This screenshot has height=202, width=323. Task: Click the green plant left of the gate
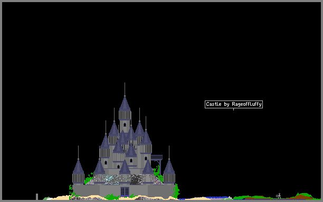(112, 197)
